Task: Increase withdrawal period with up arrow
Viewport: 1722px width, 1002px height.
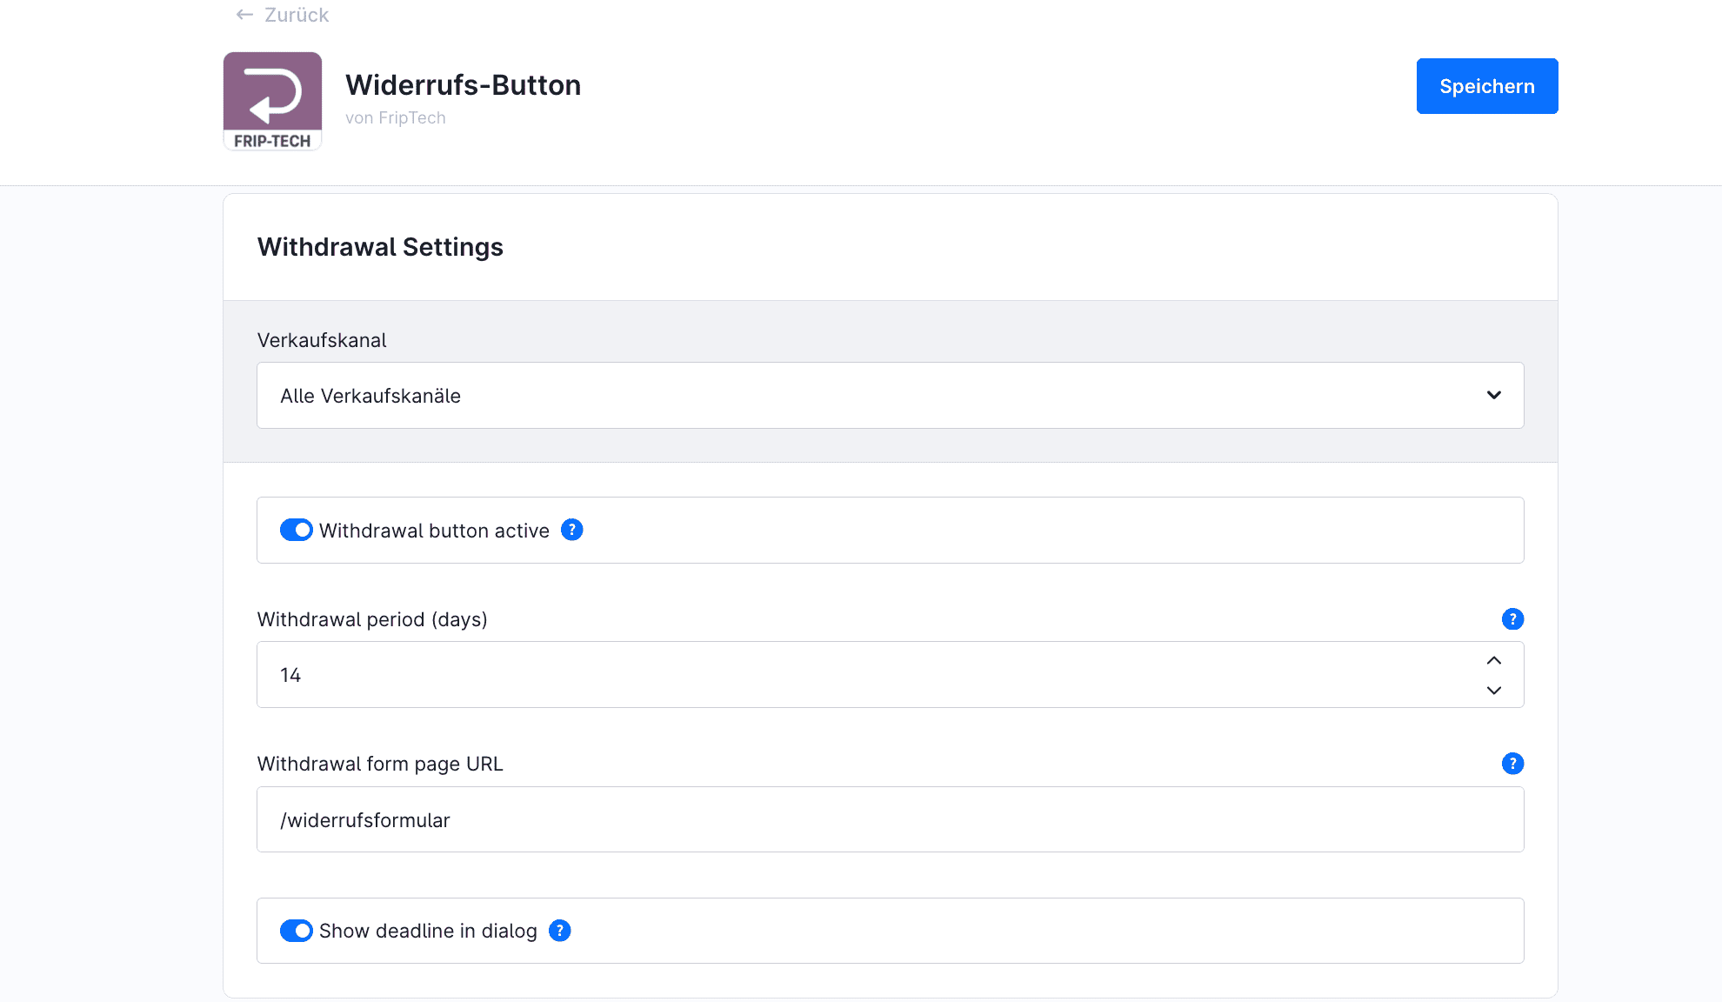Action: (x=1493, y=660)
